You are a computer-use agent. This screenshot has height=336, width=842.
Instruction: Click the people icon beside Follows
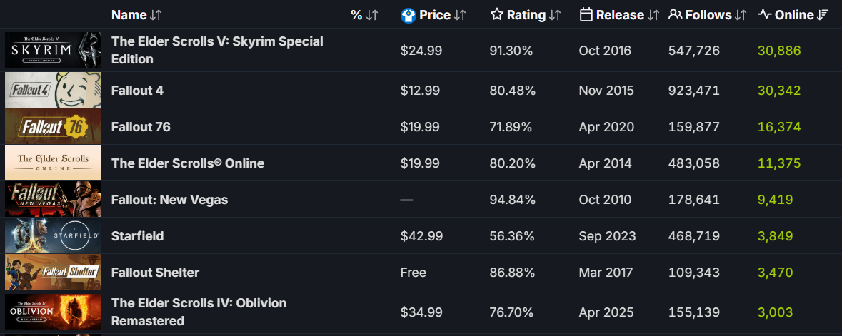pyautogui.click(x=675, y=15)
